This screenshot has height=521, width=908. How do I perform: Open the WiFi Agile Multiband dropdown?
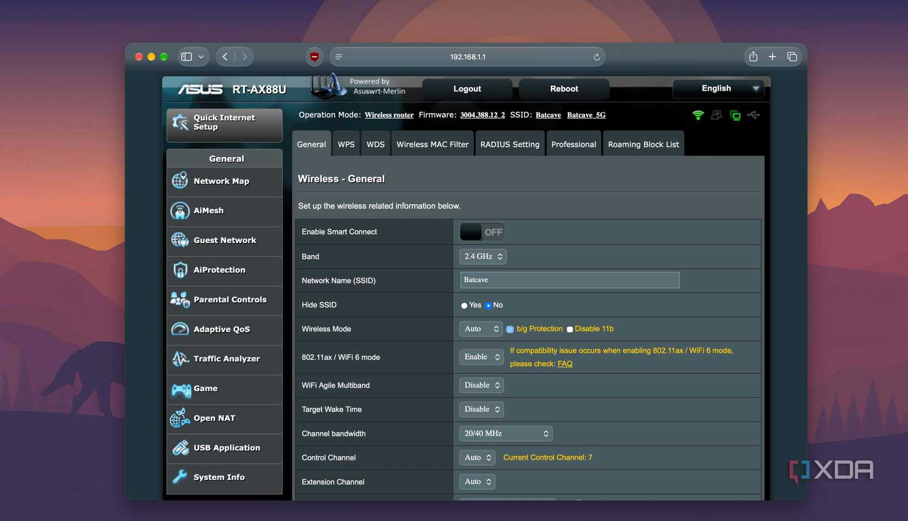tap(482, 385)
